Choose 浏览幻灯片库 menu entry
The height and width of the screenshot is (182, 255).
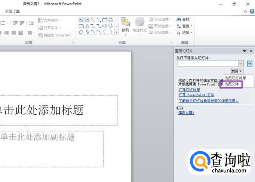pyautogui.click(x=238, y=78)
